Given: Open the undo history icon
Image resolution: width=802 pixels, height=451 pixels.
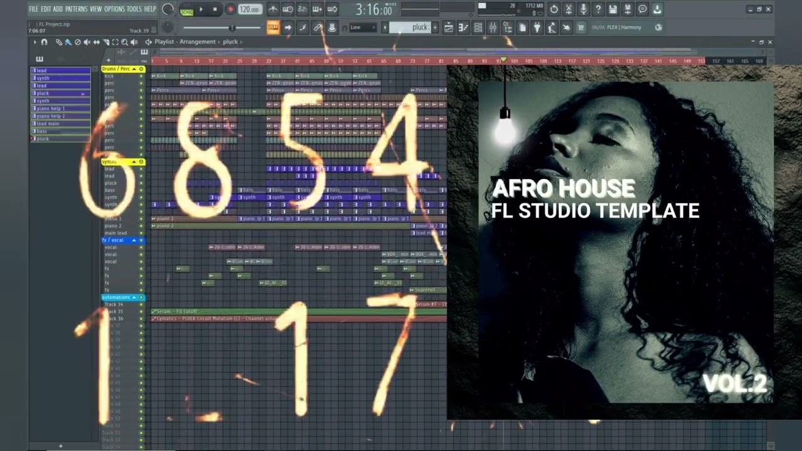Looking at the screenshot, I should pyautogui.click(x=554, y=9).
